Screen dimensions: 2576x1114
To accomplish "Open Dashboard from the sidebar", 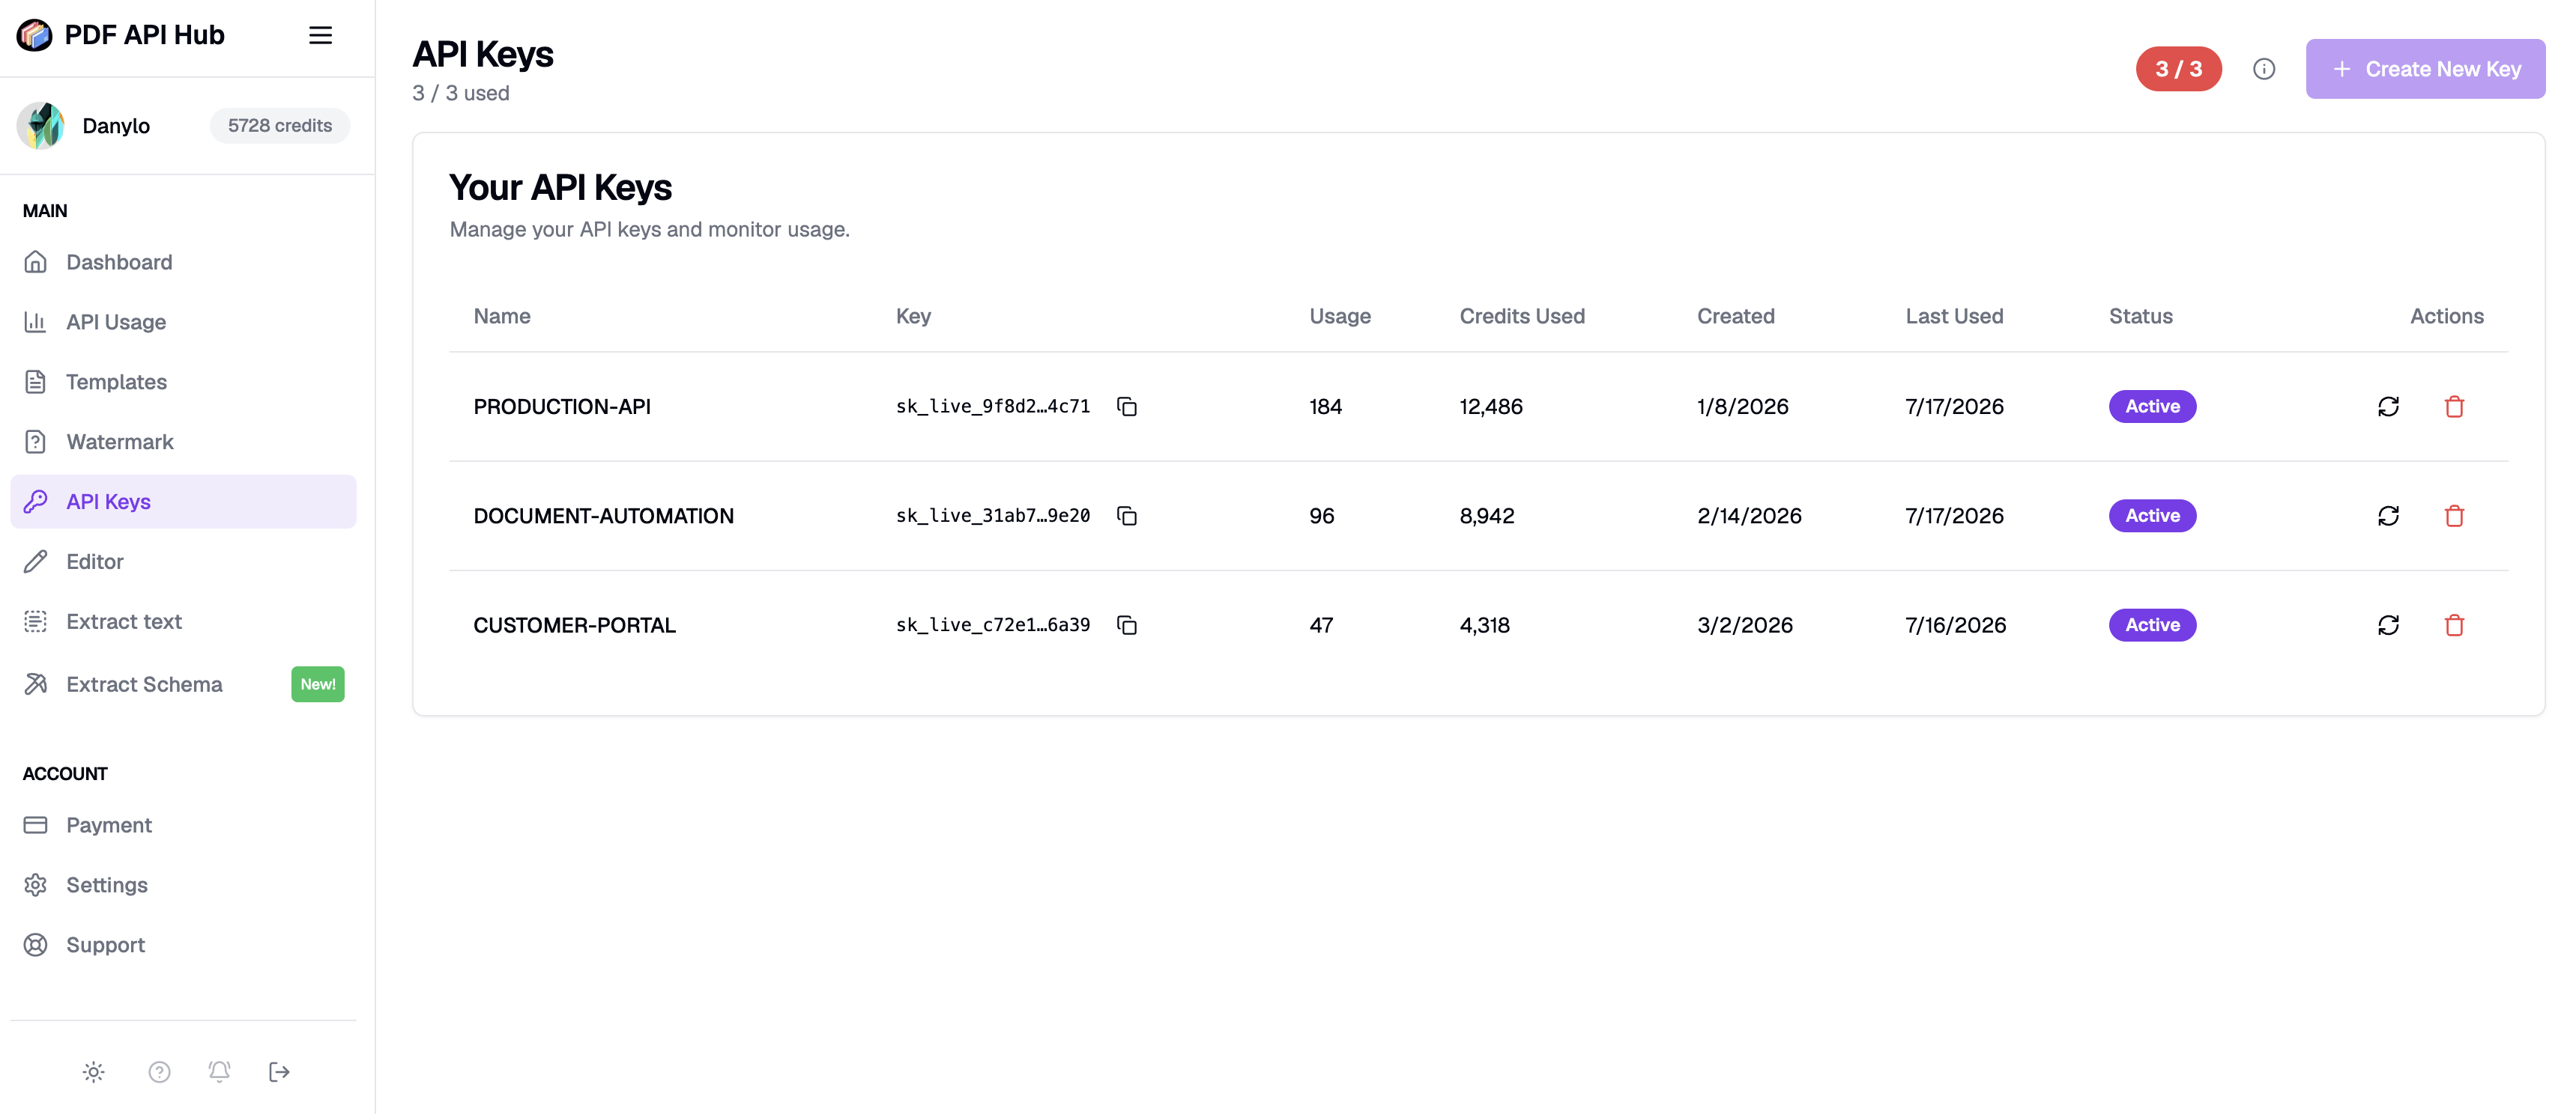I will (x=183, y=262).
